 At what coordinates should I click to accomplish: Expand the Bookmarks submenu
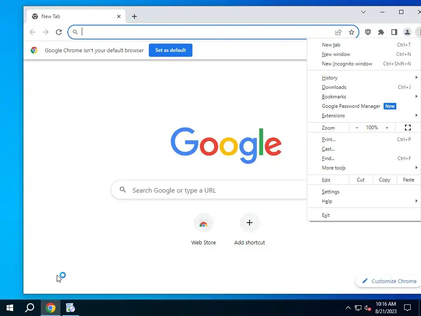tap(364, 96)
